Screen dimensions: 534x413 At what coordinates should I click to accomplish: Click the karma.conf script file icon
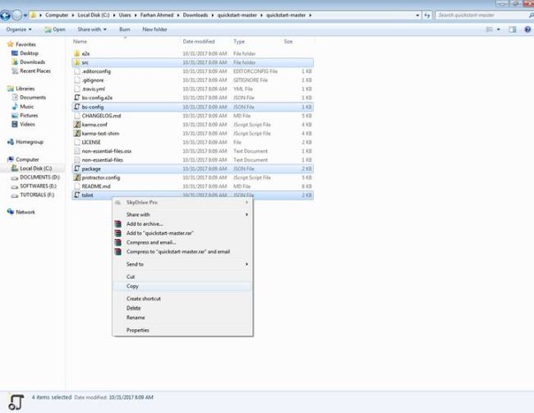point(77,124)
